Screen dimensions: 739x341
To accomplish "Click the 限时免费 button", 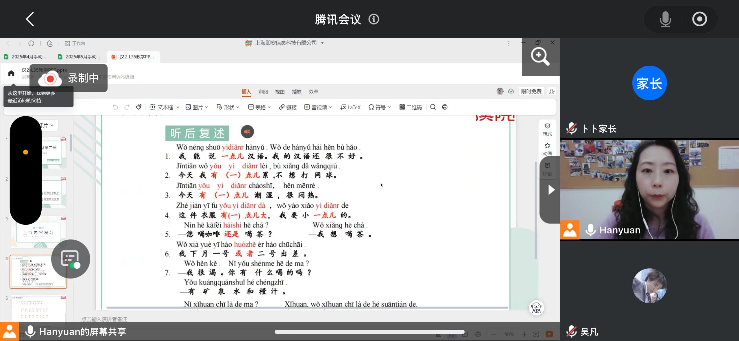I will pyautogui.click(x=531, y=91).
